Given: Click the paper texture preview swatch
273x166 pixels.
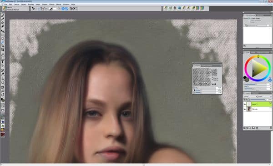Looking at the screenshot, I should [202, 76].
